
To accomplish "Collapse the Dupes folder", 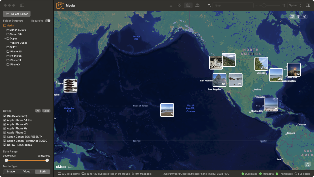I will click(5, 38).
